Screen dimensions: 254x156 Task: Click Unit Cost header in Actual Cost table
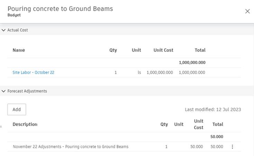tap(163, 50)
